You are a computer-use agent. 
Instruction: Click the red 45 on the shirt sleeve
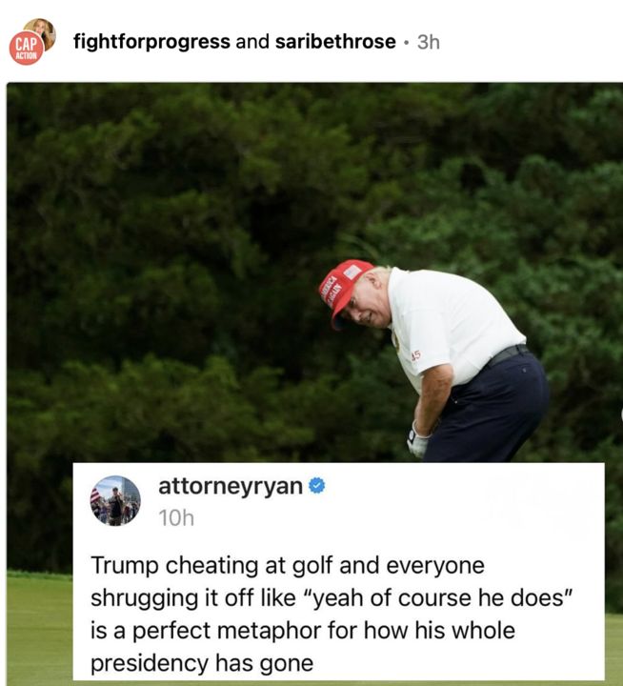[x=415, y=356]
